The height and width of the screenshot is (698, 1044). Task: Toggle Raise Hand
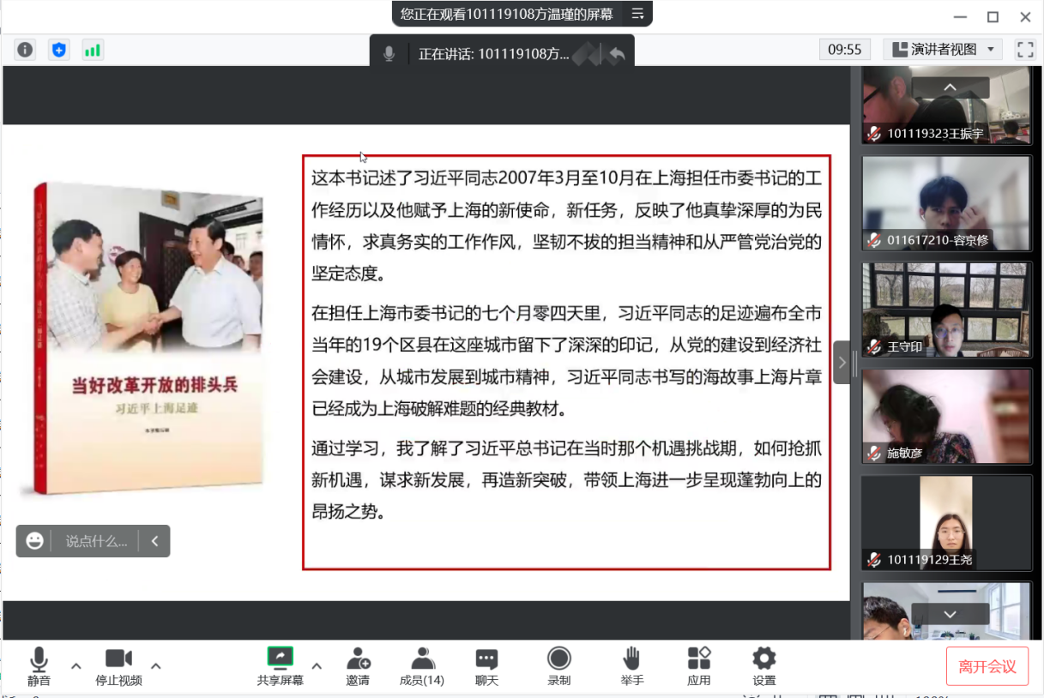tap(631, 666)
